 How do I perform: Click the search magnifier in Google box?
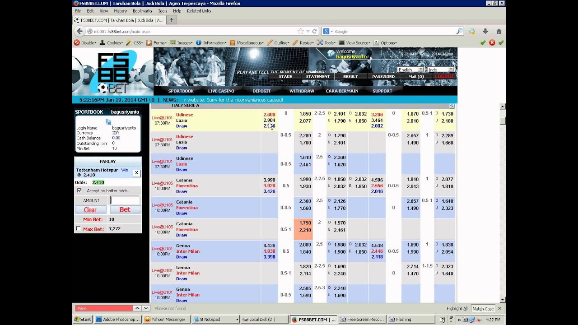[459, 31]
